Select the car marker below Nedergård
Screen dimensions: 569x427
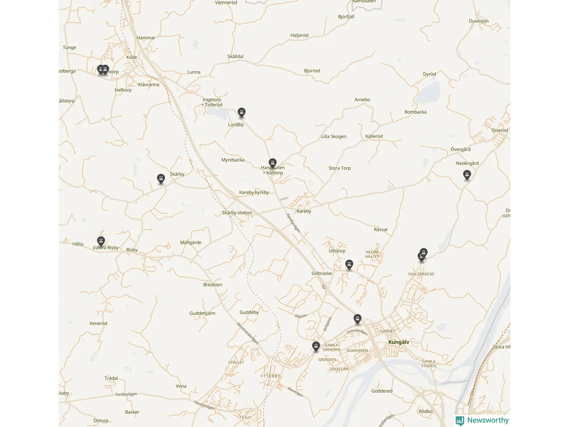[467, 175]
